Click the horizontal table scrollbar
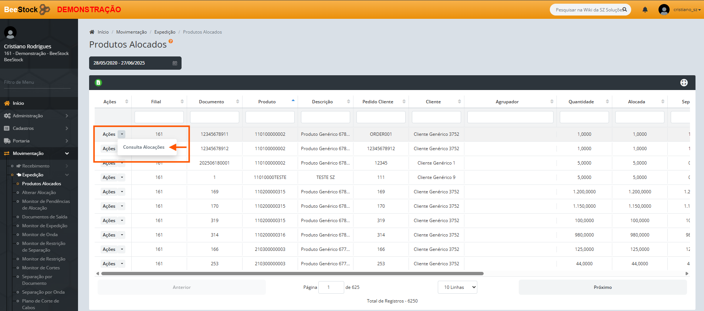Image resolution: width=704 pixels, height=311 pixels. (x=292, y=274)
